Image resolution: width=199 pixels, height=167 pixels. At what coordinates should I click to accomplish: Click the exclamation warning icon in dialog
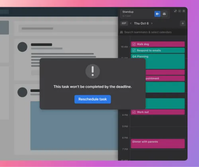(x=93, y=71)
